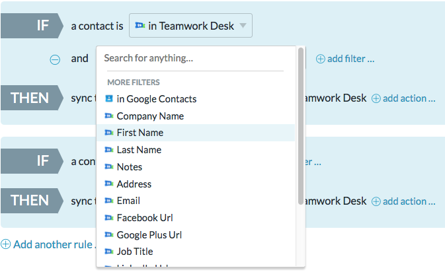
Task: Click the icon beside Company Name
Action: (109, 116)
